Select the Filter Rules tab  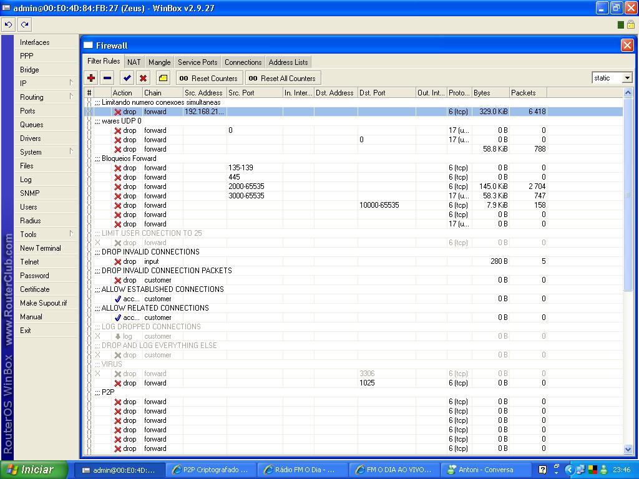[104, 61]
